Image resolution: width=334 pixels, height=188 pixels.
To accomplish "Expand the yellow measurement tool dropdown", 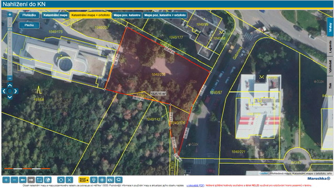I will pos(83,180).
